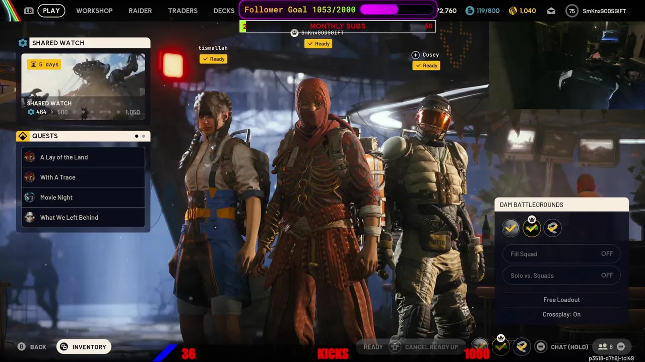The height and width of the screenshot is (362, 645).
Task: Open What We Left Behind quest
Action: click(83, 218)
